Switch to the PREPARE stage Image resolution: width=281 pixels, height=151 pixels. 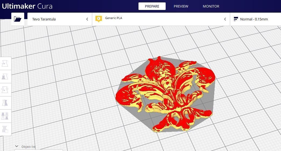pyautogui.click(x=152, y=6)
